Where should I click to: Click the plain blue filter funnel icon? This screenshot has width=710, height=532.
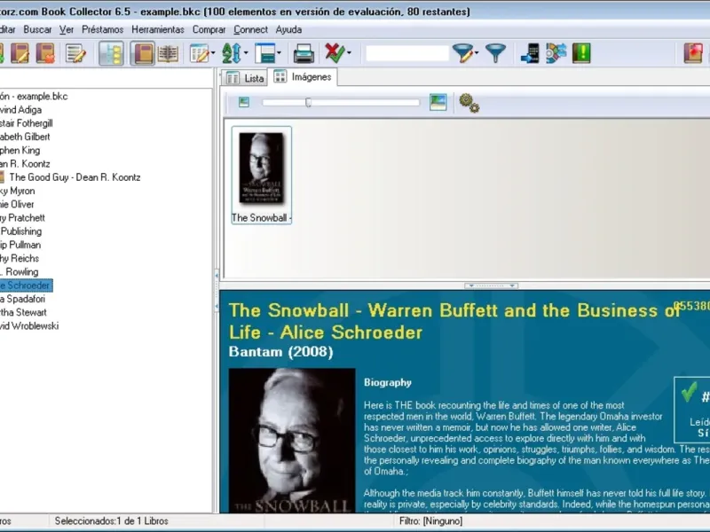coord(495,53)
